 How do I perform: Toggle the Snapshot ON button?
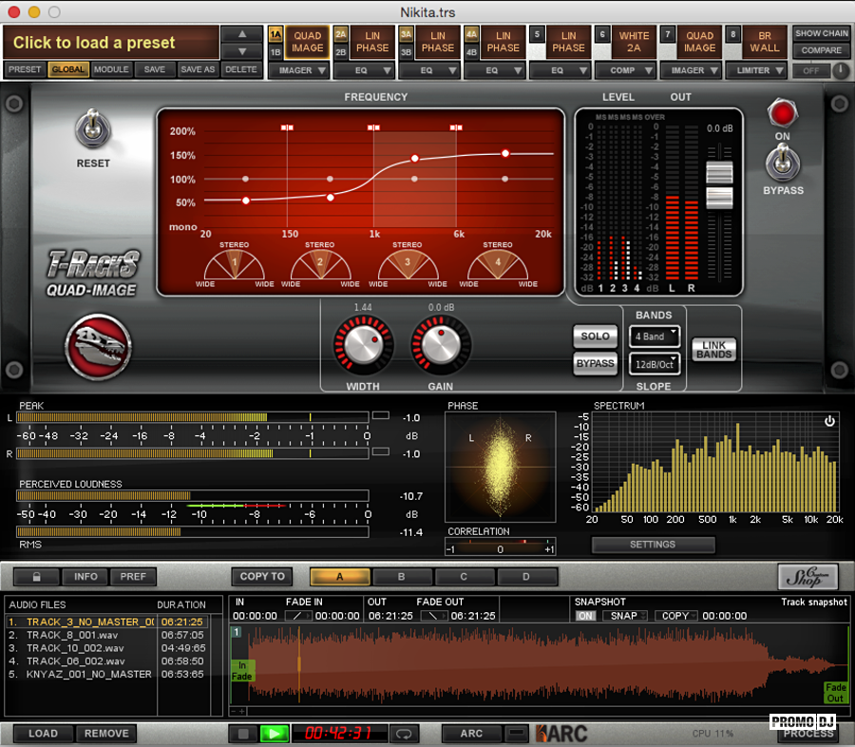tap(585, 616)
